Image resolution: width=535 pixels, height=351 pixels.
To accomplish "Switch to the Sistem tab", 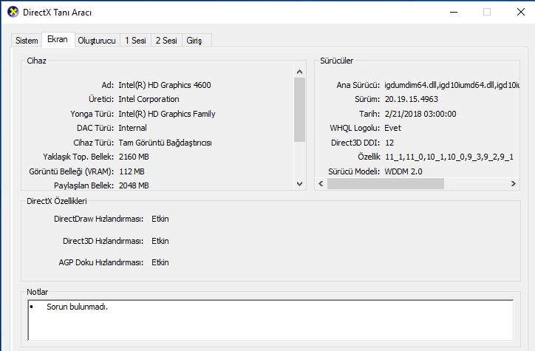I will [27, 41].
